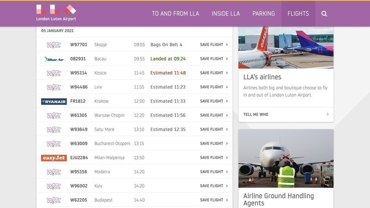Click Wizz logo on Warsaw-Chopin row
This screenshot has width=370, height=208.
pos(54,116)
